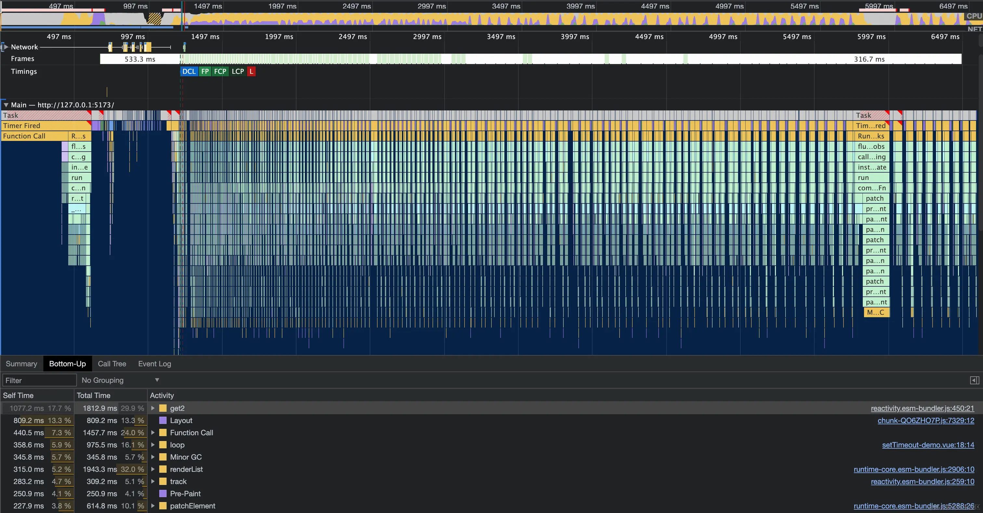Click the LCP timing marker

point(238,71)
